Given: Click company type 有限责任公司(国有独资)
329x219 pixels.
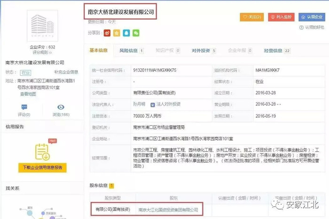Looking at the screenshot, I should pos(154,93).
